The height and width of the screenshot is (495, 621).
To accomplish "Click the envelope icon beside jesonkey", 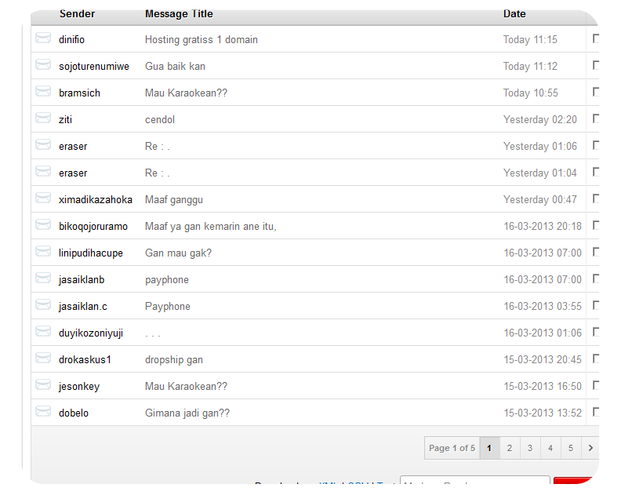I will click(x=43, y=384).
